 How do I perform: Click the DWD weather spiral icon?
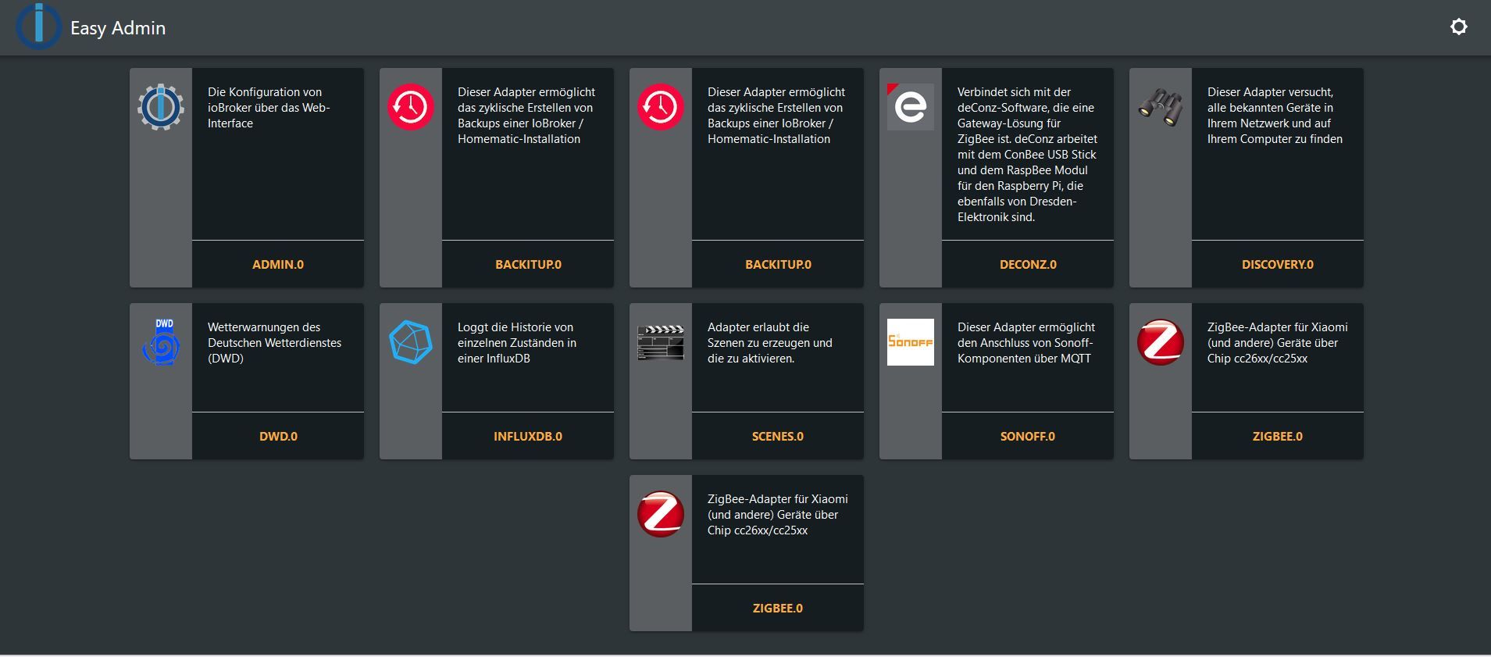tap(161, 342)
